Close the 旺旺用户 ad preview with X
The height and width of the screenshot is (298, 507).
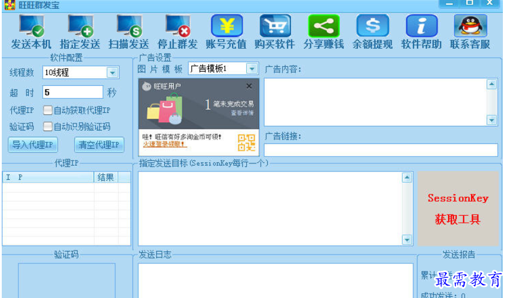pyautogui.click(x=249, y=86)
